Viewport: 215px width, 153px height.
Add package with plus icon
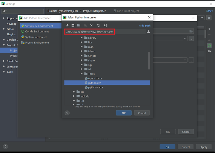209,29
